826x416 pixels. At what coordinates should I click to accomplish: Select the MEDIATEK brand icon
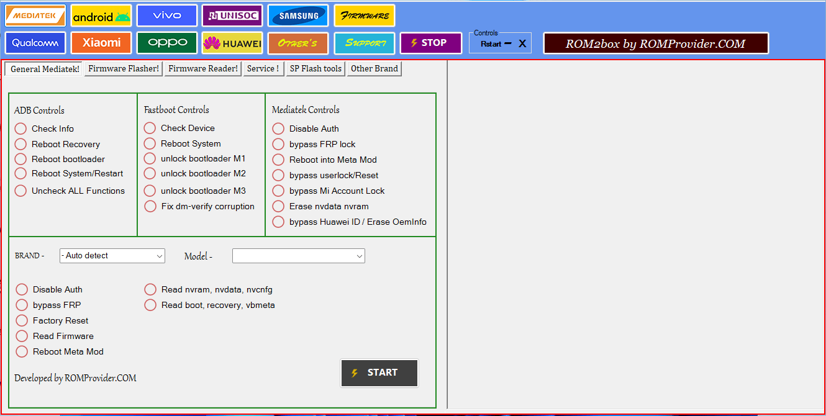tap(35, 15)
